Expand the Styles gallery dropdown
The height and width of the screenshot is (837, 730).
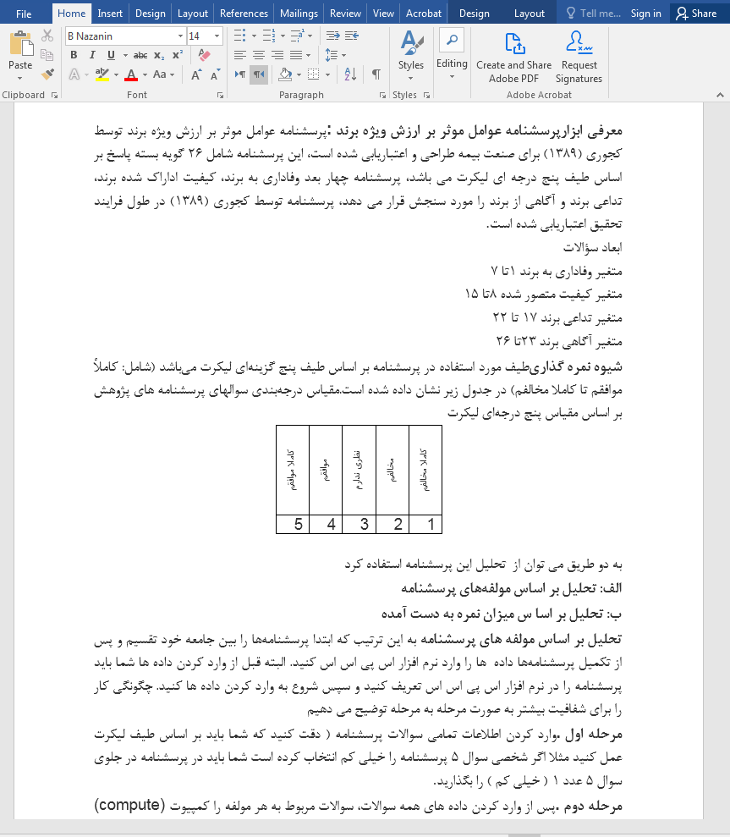point(411,58)
